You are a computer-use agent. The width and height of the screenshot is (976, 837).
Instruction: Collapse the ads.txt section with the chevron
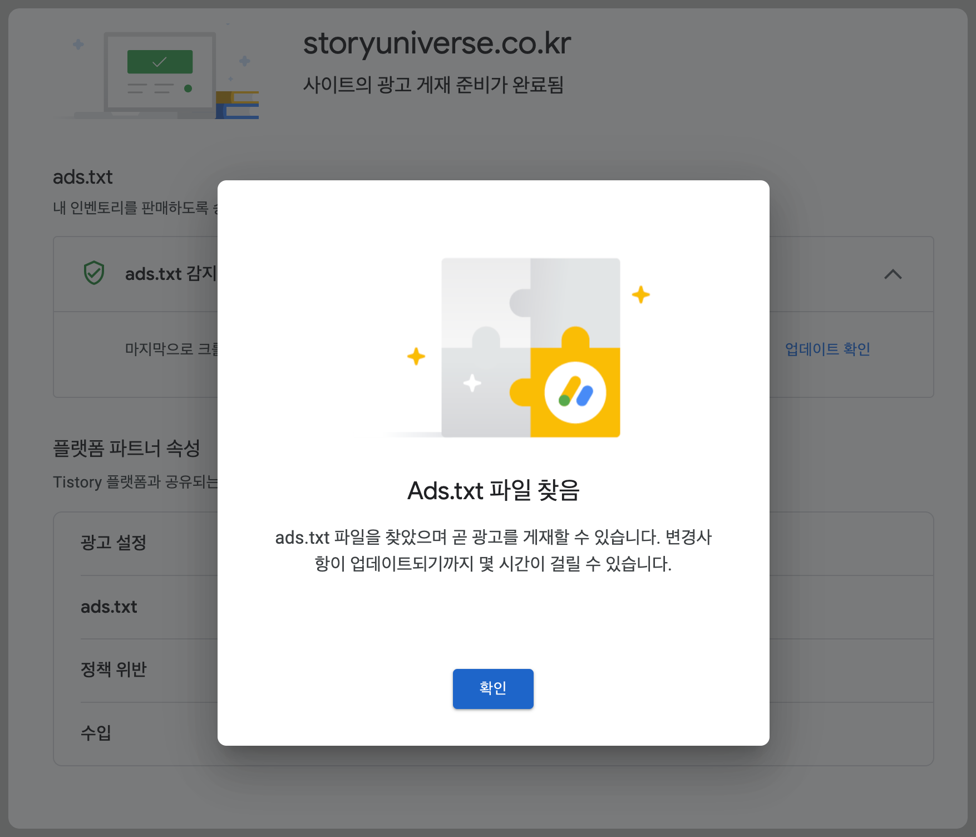coord(893,274)
